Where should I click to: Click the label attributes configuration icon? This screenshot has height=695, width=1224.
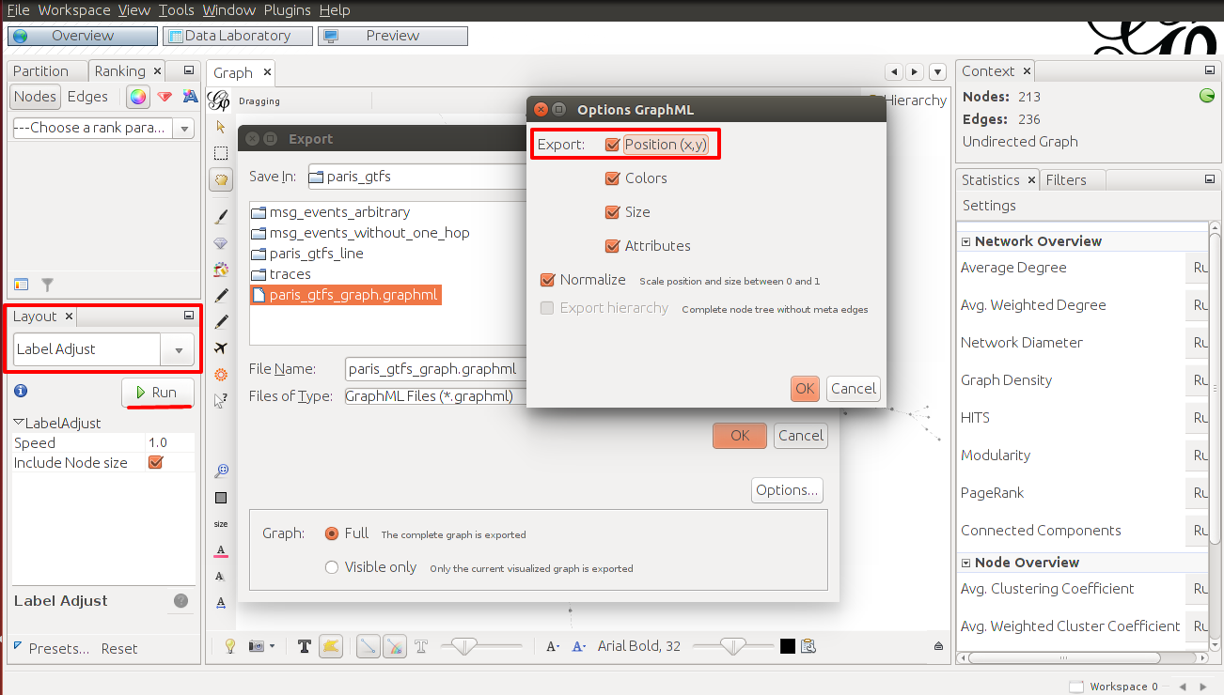point(808,646)
